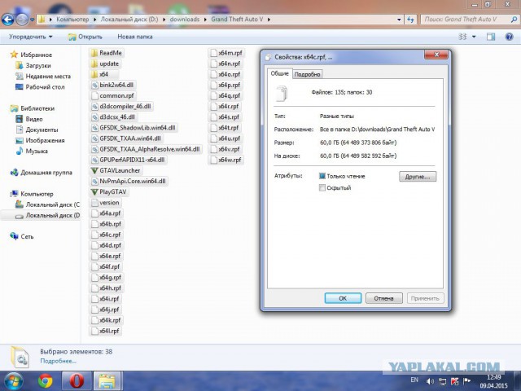
Task: Open Недавние места in the sidebar
Action: 43,76
